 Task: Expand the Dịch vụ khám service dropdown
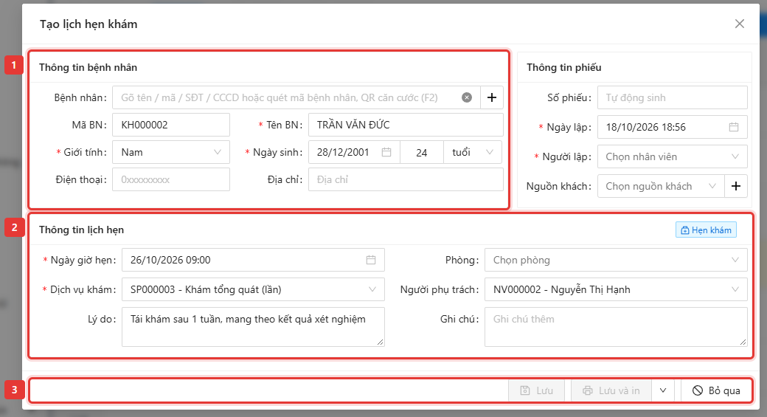[x=253, y=289]
